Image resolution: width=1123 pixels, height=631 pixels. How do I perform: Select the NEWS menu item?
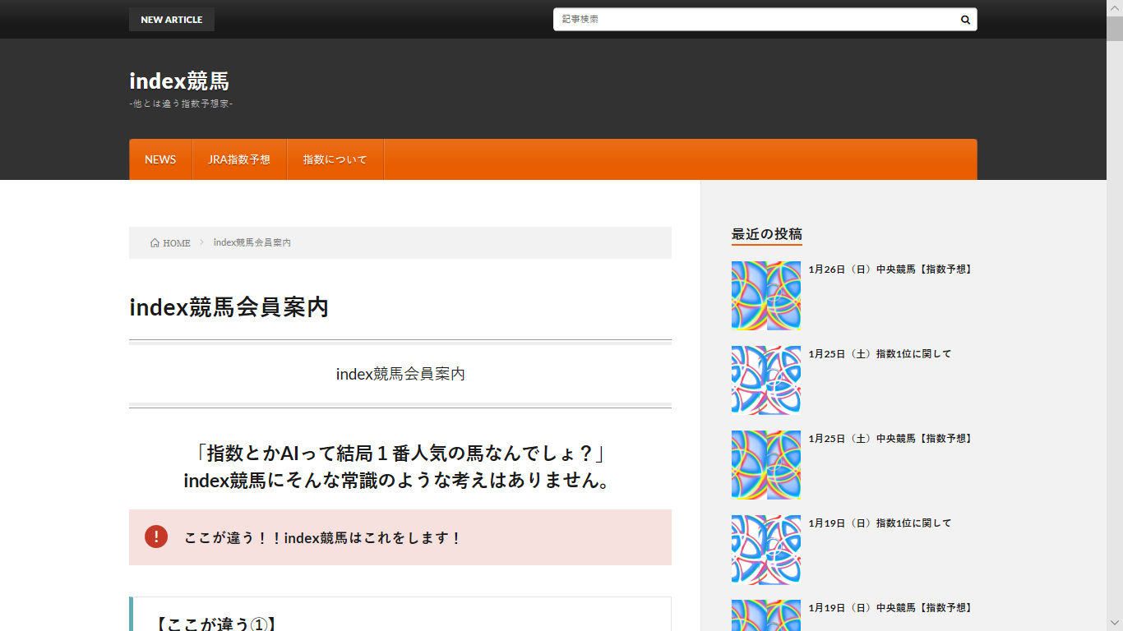(x=160, y=159)
